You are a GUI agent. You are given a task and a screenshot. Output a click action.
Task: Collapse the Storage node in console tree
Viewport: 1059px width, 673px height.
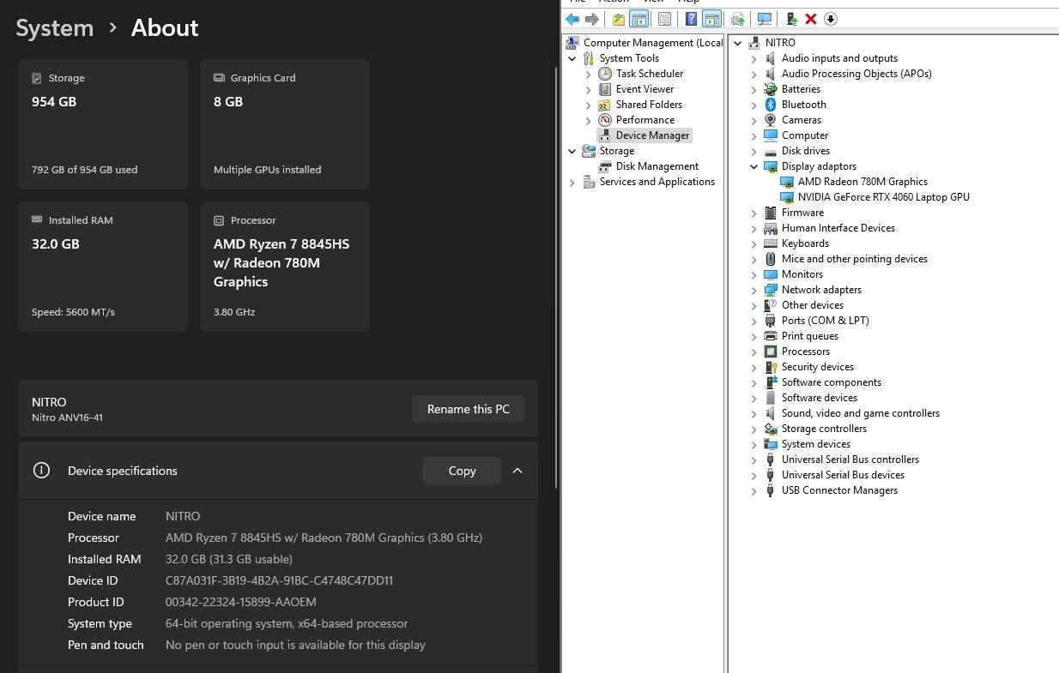pyautogui.click(x=572, y=151)
